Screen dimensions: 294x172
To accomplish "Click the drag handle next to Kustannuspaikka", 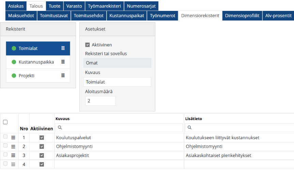I will click(63, 62).
